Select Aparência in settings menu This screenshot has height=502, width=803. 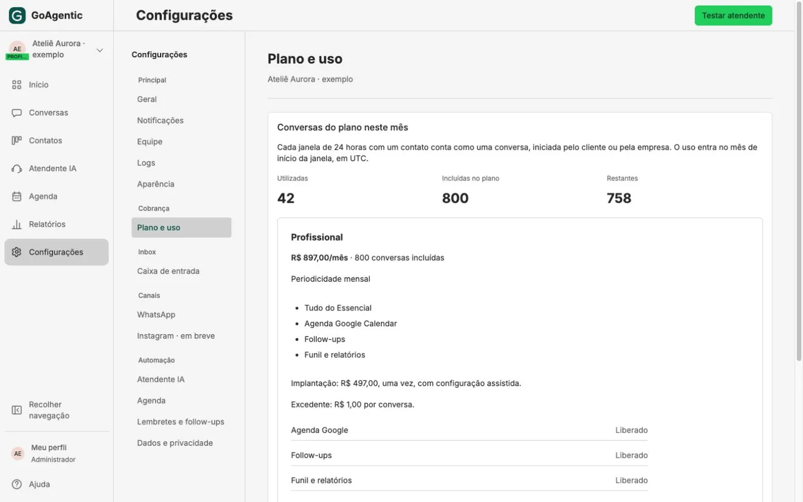tap(181, 184)
